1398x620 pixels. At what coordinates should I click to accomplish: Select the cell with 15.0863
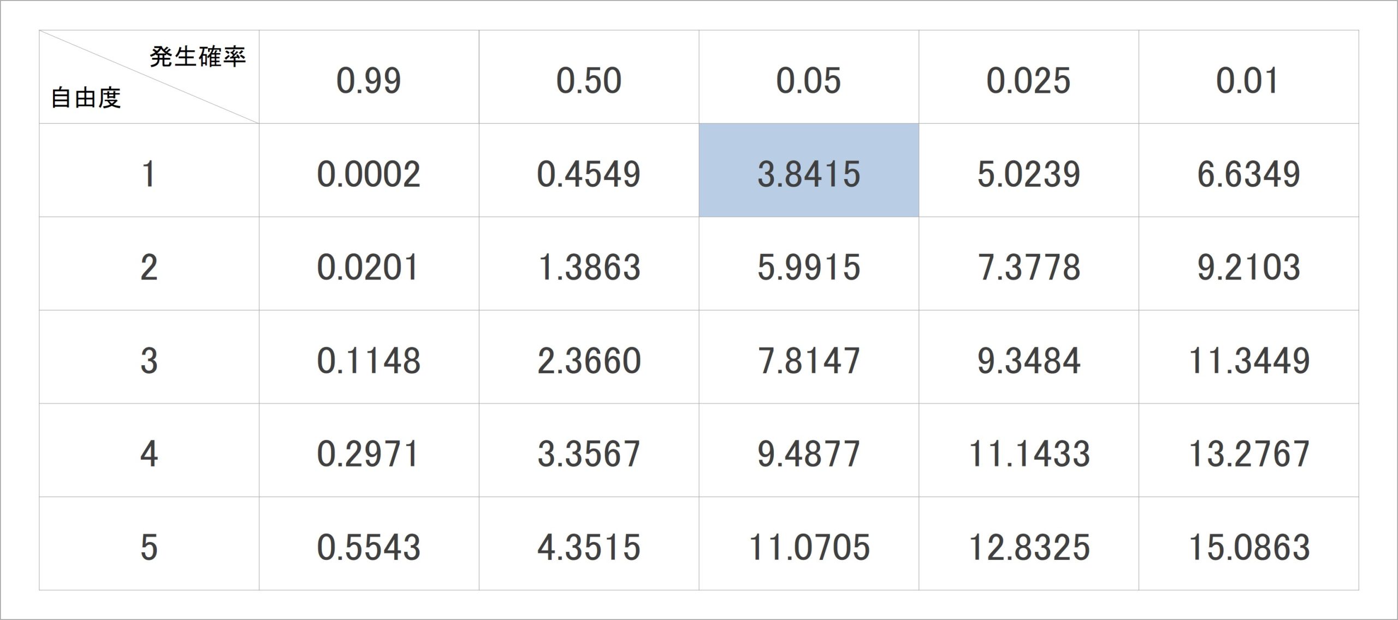pyautogui.click(x=1249, y=544)
